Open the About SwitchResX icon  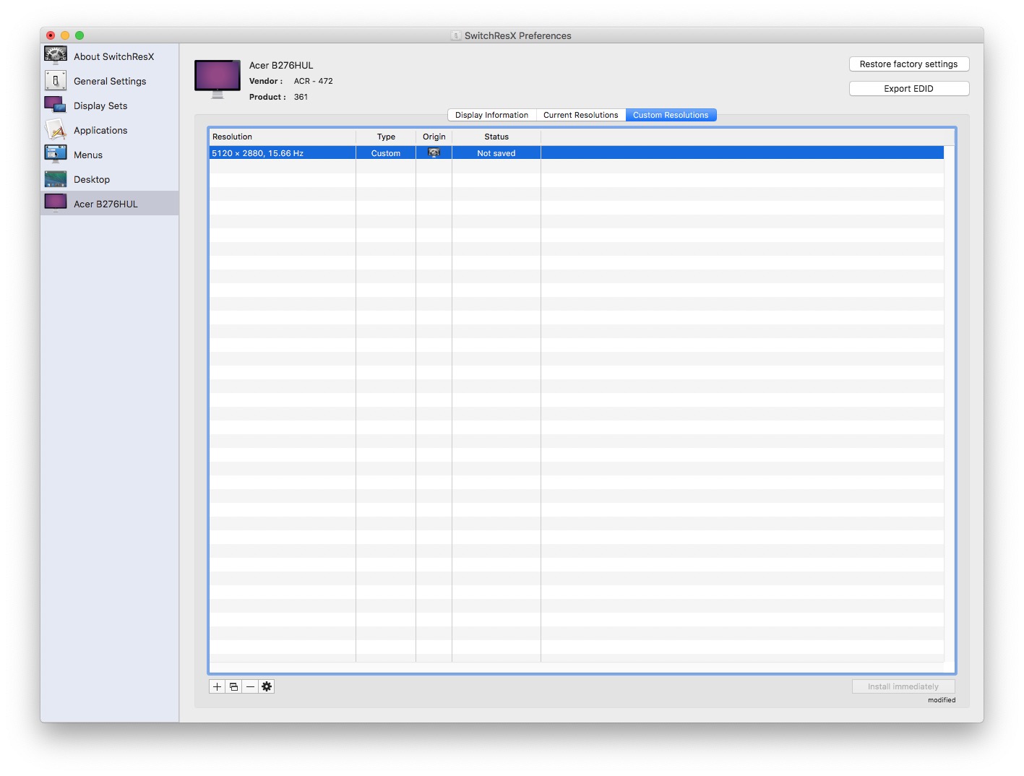click(x=56, y=56)
